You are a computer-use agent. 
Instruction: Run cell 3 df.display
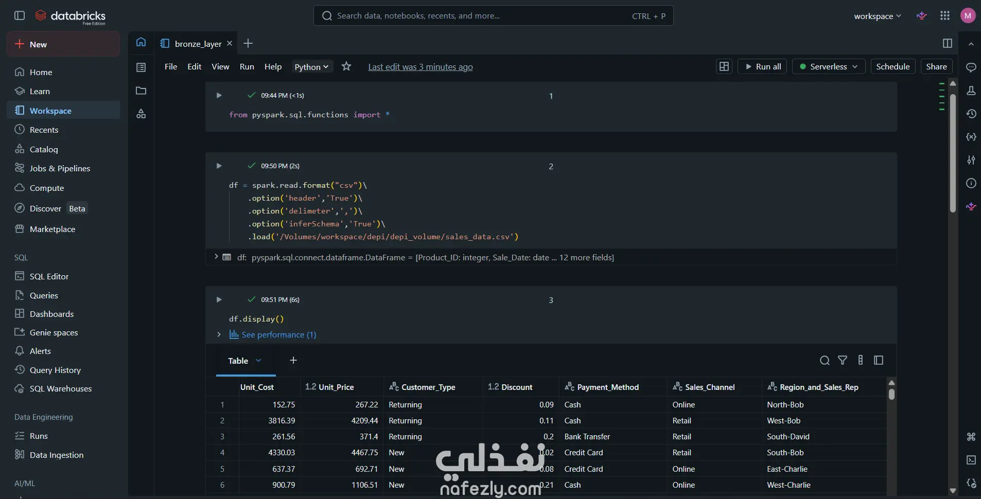pyautogui.click(x=219, y=299)
